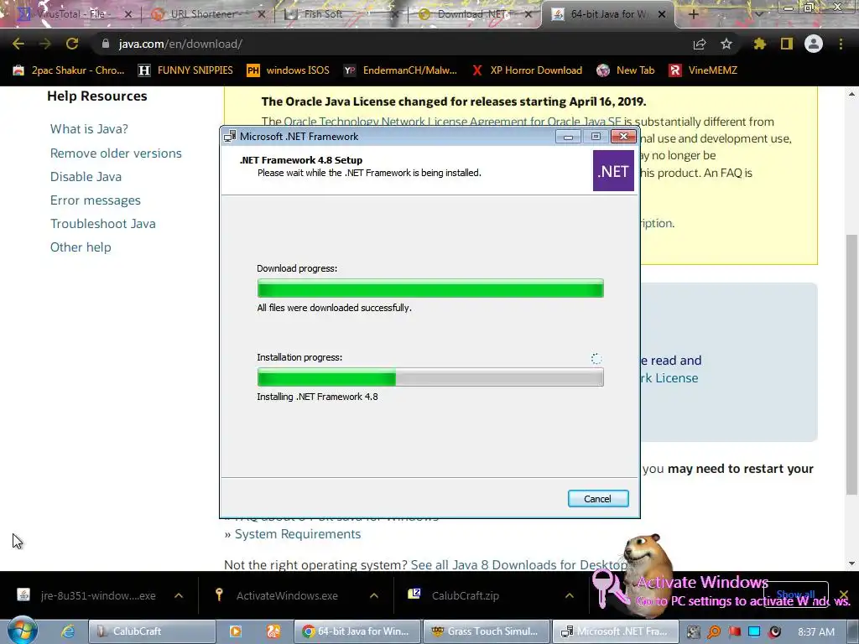Expand options for CalubCraft.zip download
This screenshot has width=859, height=644.
tap(570, 595)
